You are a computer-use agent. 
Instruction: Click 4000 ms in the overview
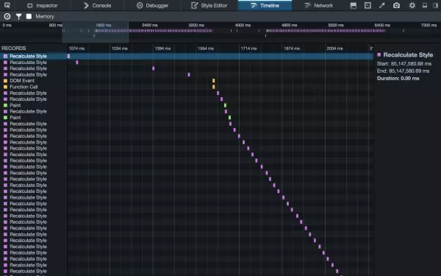[x=243, y=25]
